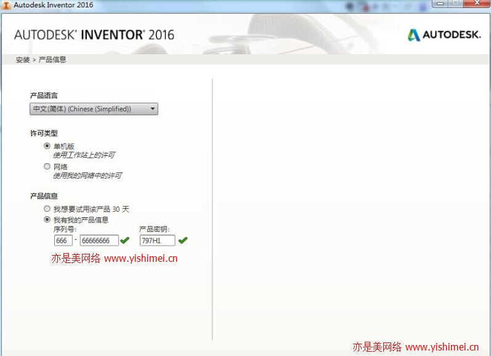Open the product language dropdown

click(94, 109)
